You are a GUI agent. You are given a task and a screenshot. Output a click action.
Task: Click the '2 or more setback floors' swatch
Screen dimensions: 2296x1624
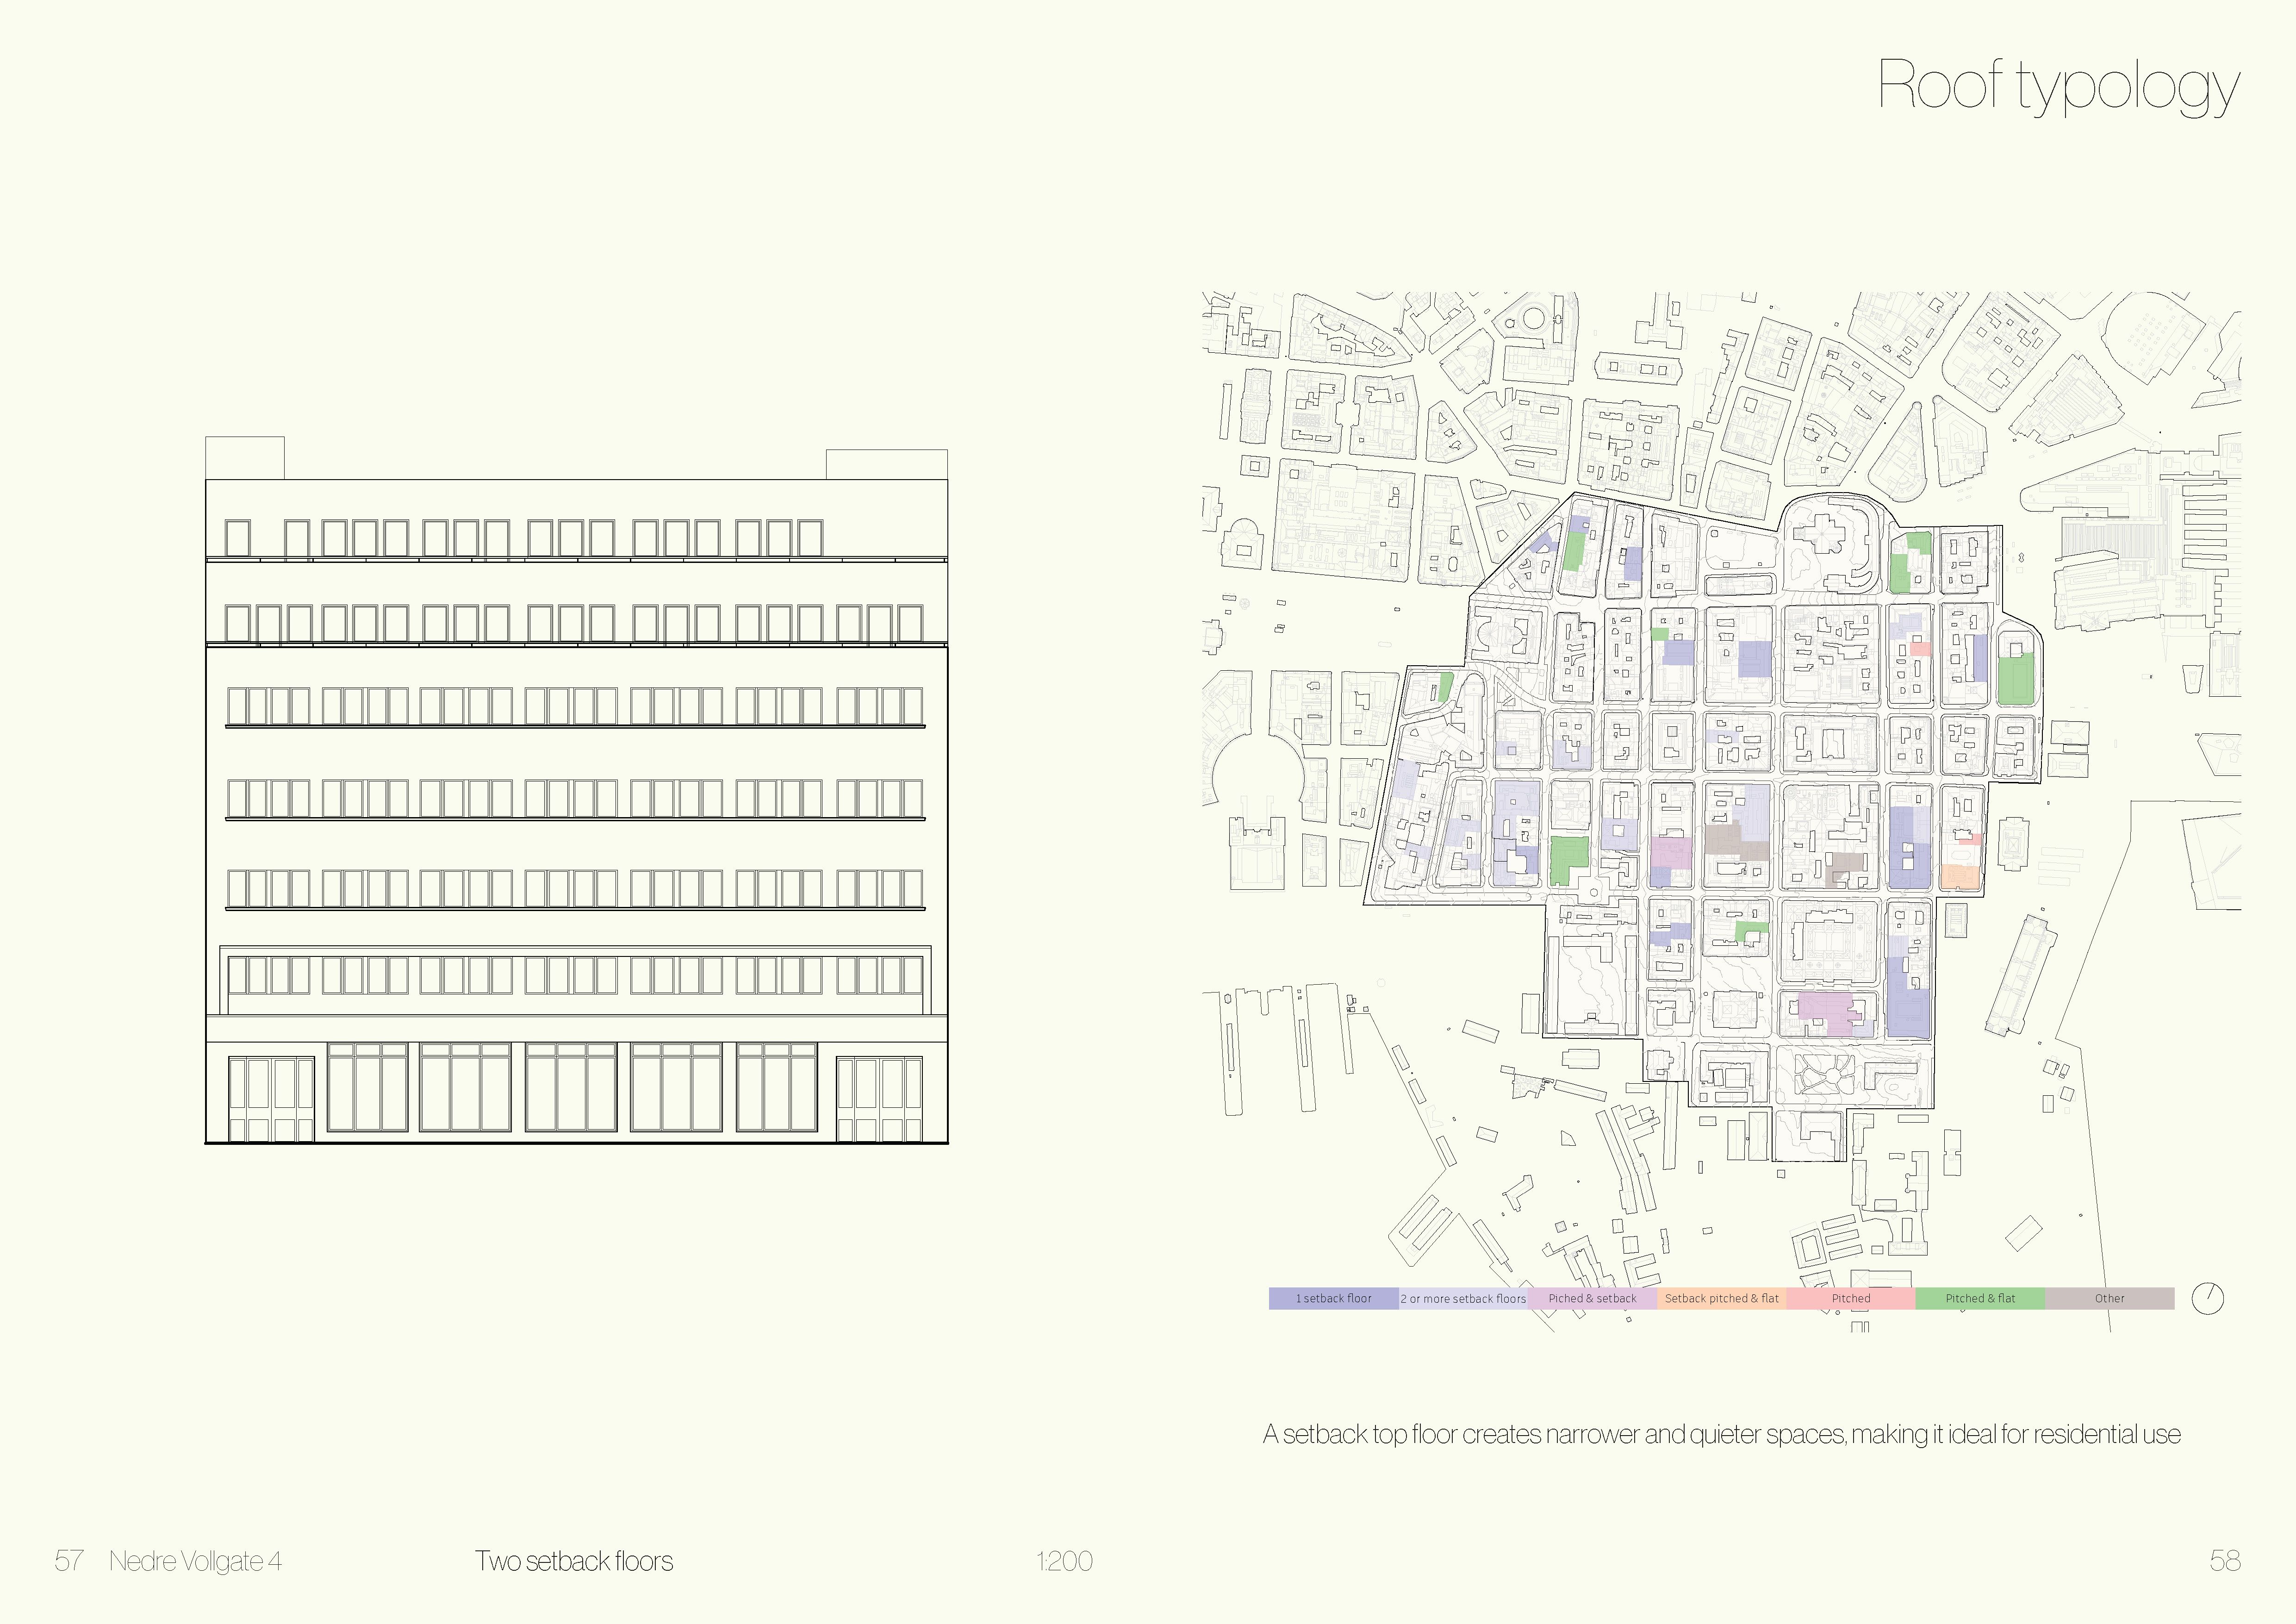click(1463, 1298)
